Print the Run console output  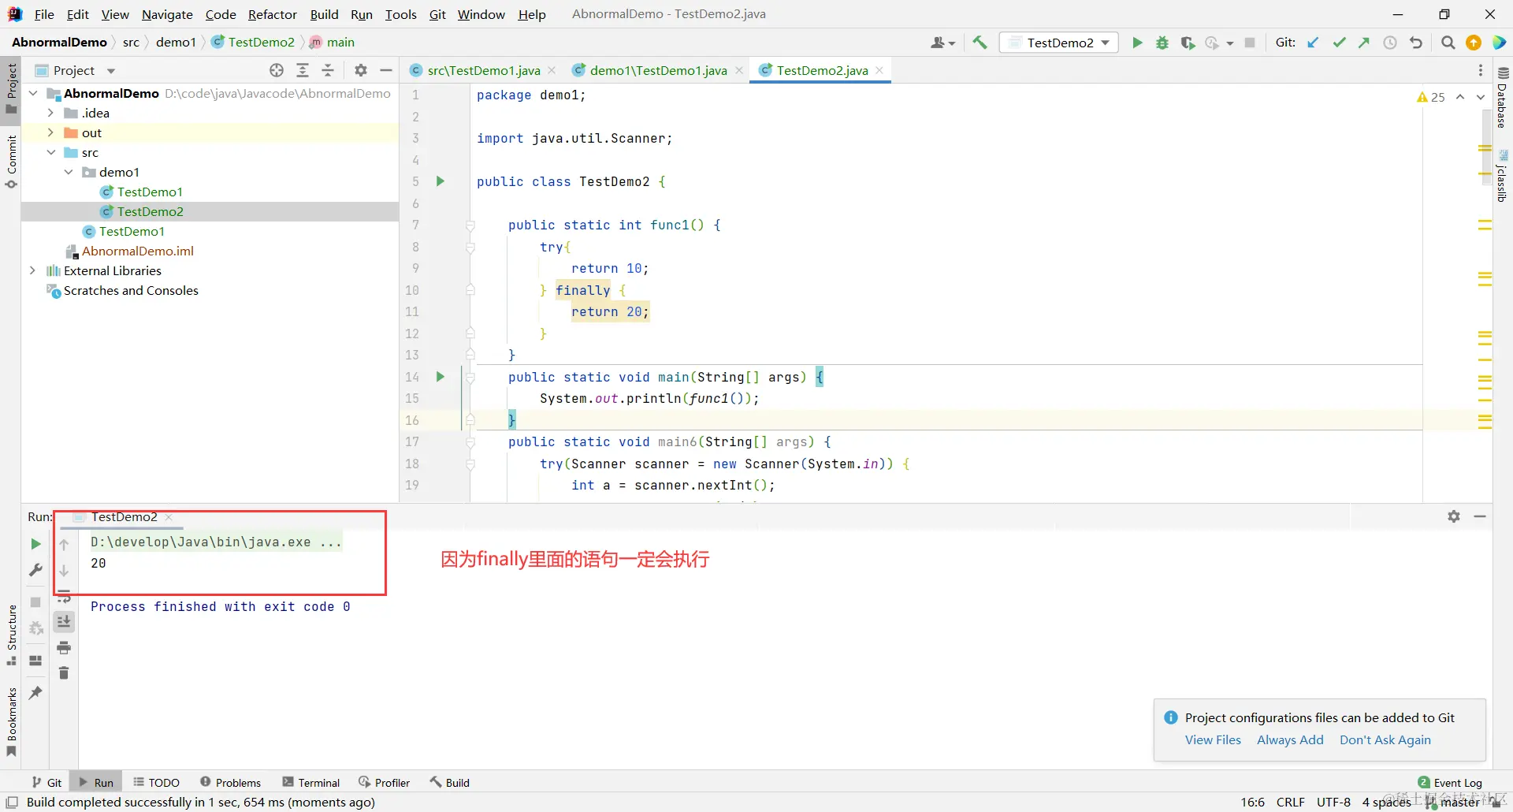click(64, 648)
